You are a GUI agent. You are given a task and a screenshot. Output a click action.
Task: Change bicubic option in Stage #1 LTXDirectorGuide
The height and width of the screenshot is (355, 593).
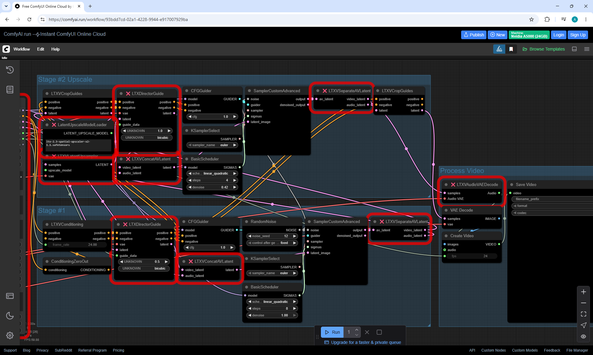144,268
